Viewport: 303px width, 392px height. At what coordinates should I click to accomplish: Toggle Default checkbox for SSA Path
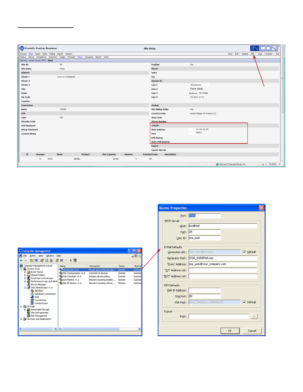point(244,302)
